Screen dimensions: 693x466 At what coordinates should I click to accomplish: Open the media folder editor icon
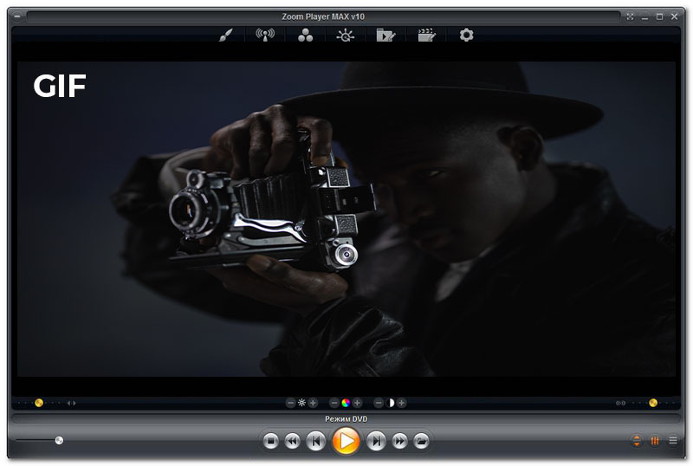tap(385, 35)
